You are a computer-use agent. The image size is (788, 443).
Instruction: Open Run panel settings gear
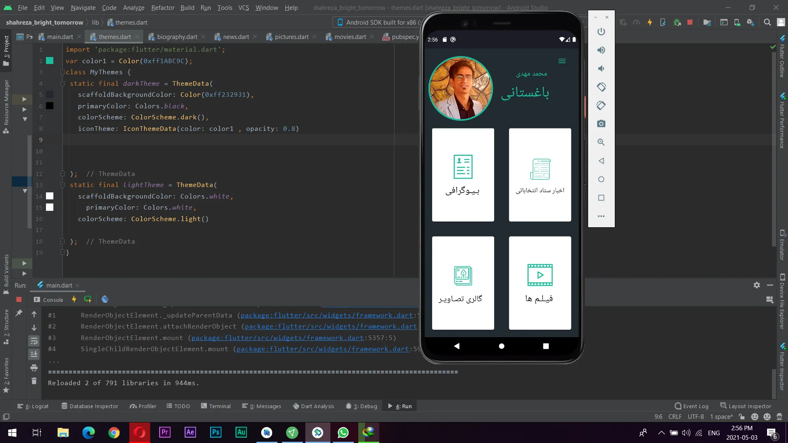pos(757,285)
